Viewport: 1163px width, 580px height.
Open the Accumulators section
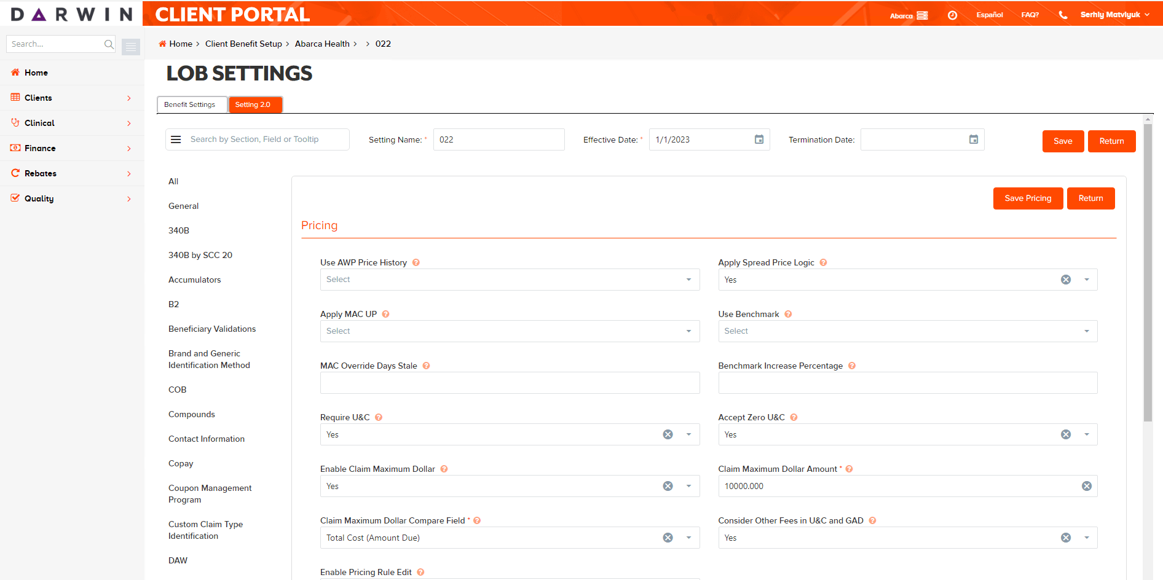click(x=194, y=280)
